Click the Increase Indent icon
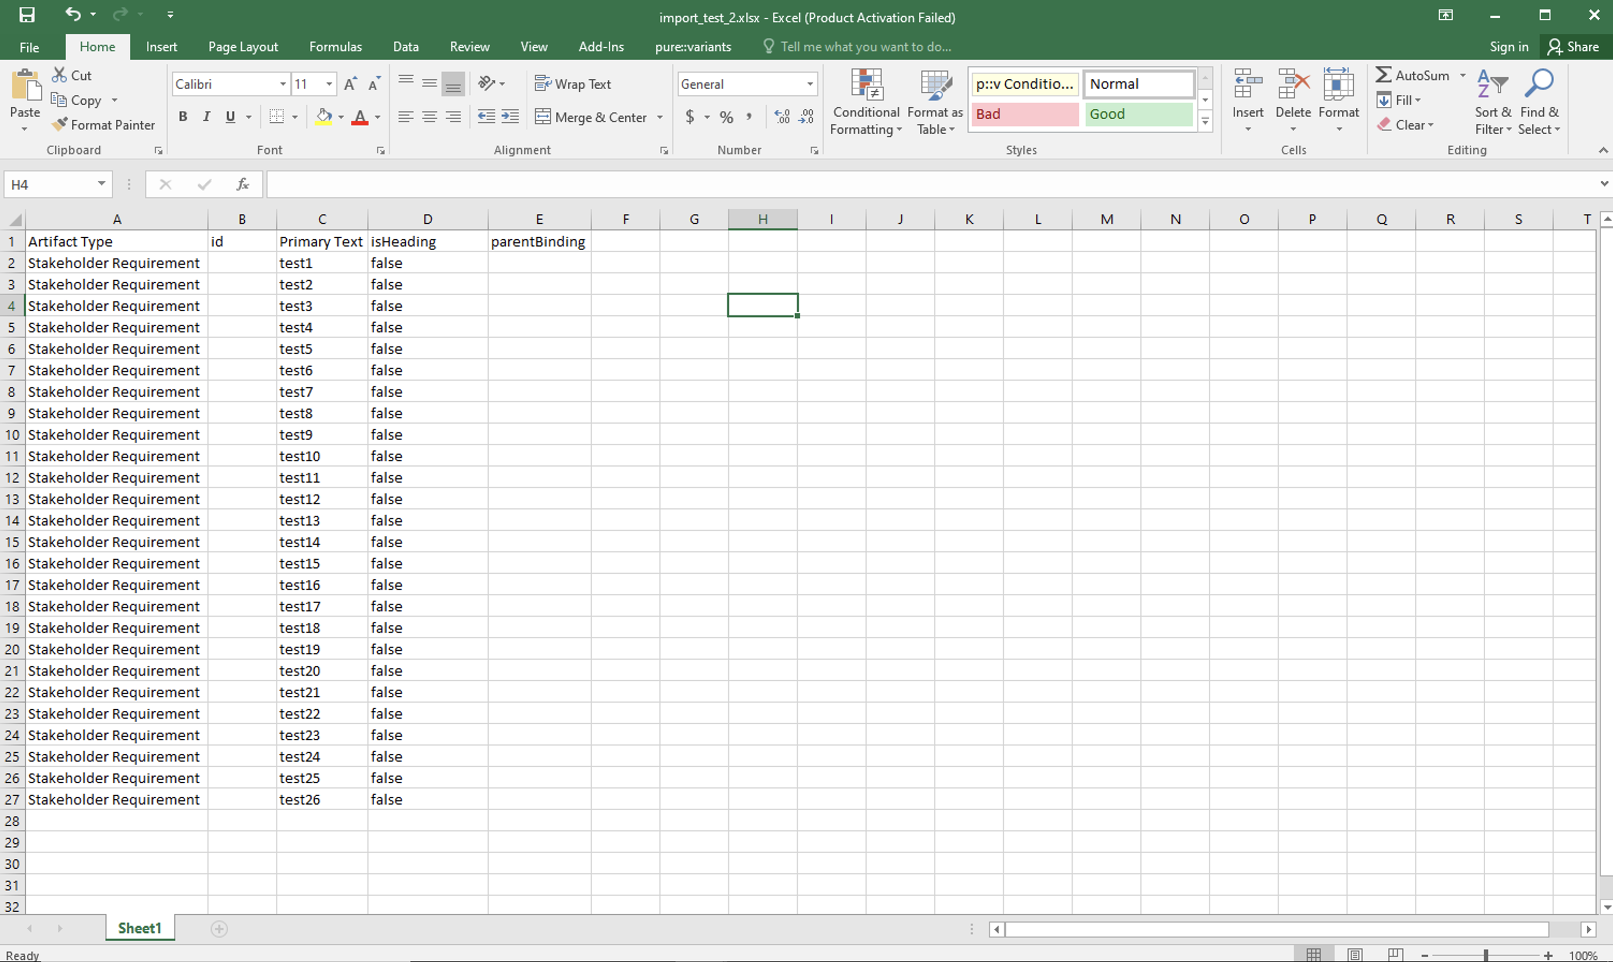The height and width of the screenshot is (962, 1613). coord(510,116)
